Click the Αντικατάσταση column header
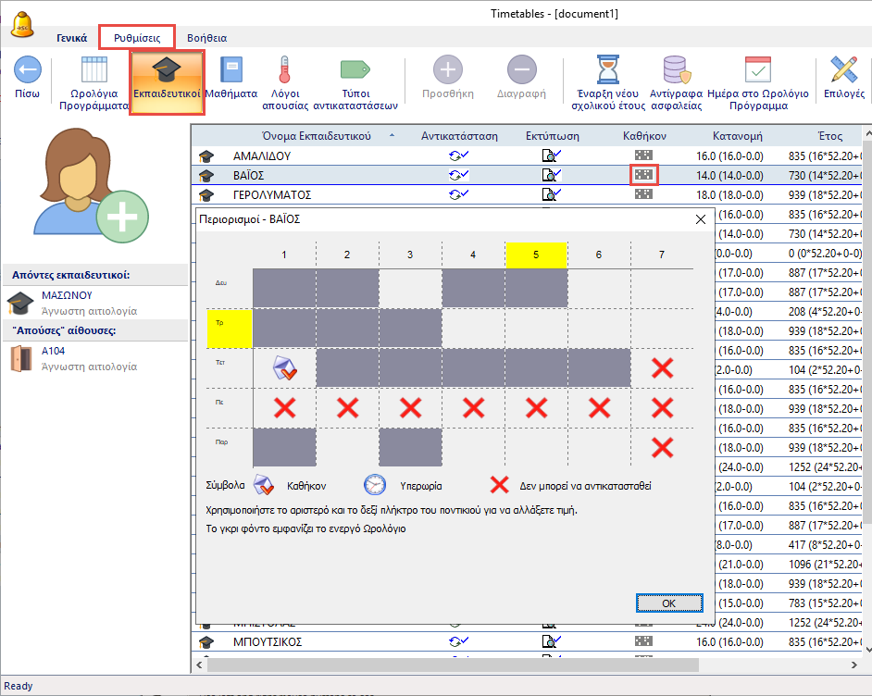 pos(459,136)
